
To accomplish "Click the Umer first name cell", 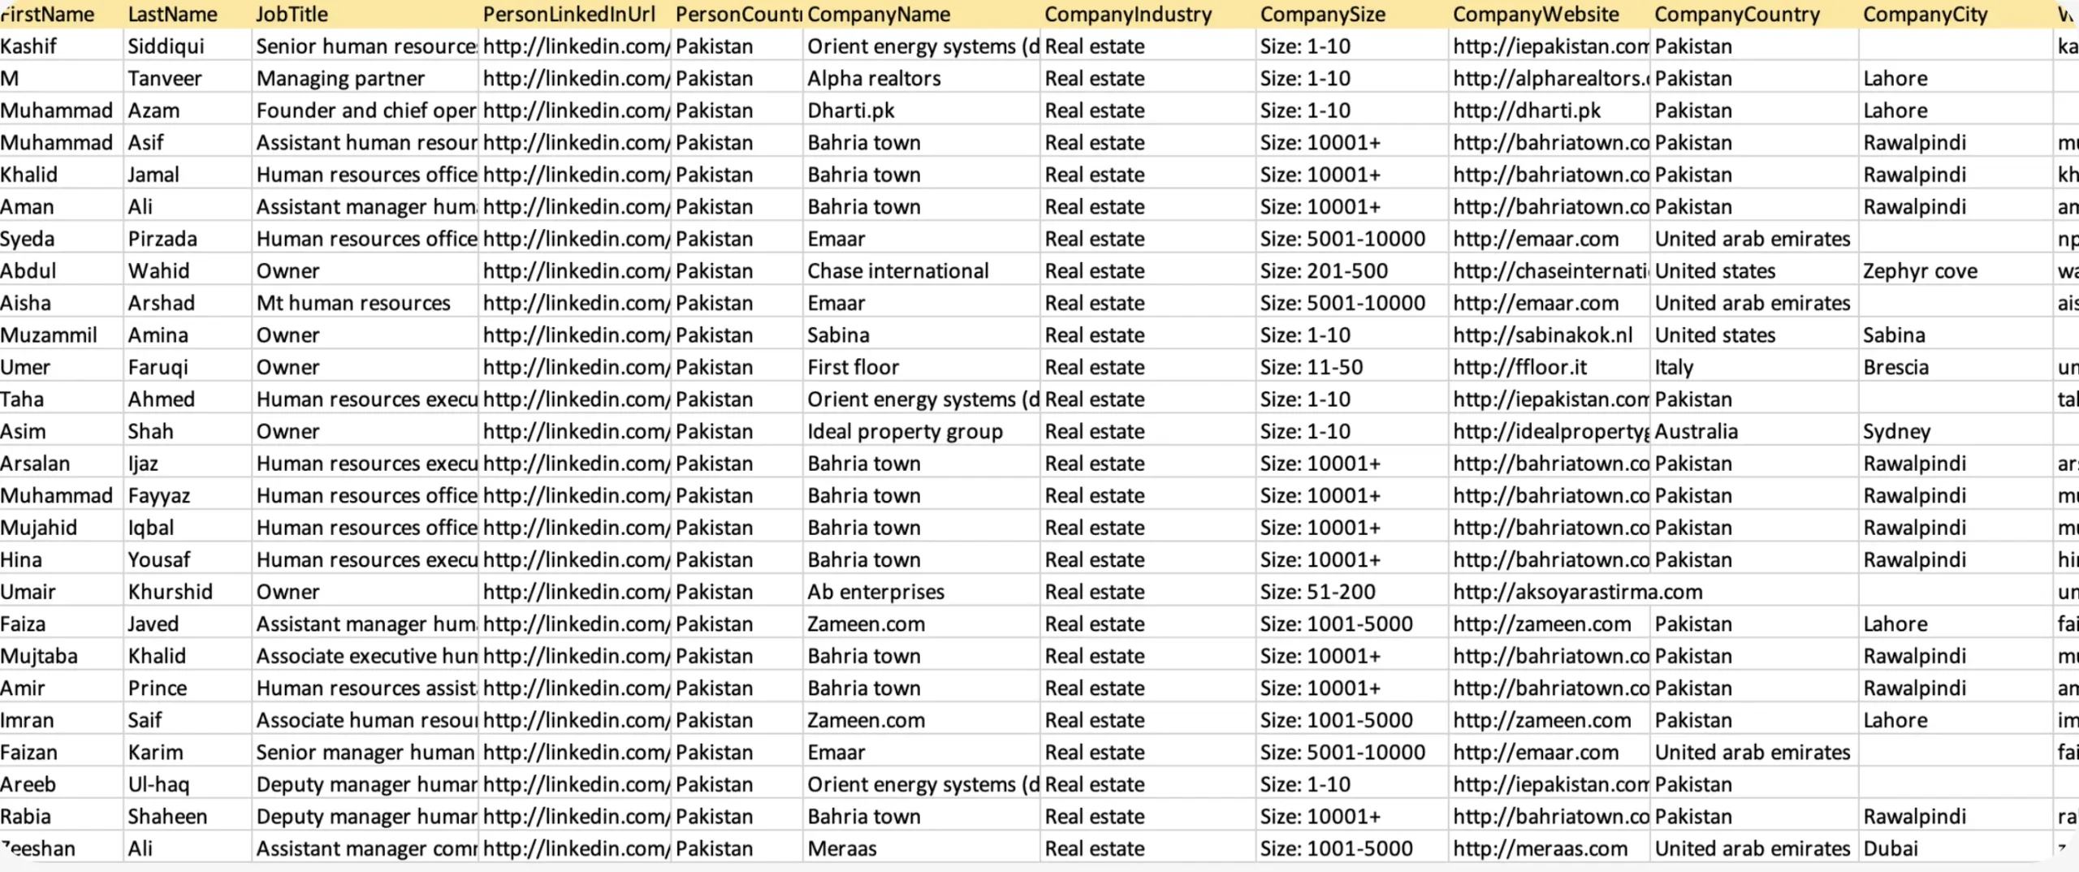I will point(61,366).
